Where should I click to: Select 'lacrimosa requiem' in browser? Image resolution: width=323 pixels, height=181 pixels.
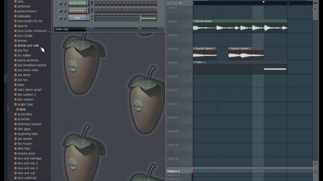[x=30, y=124]
